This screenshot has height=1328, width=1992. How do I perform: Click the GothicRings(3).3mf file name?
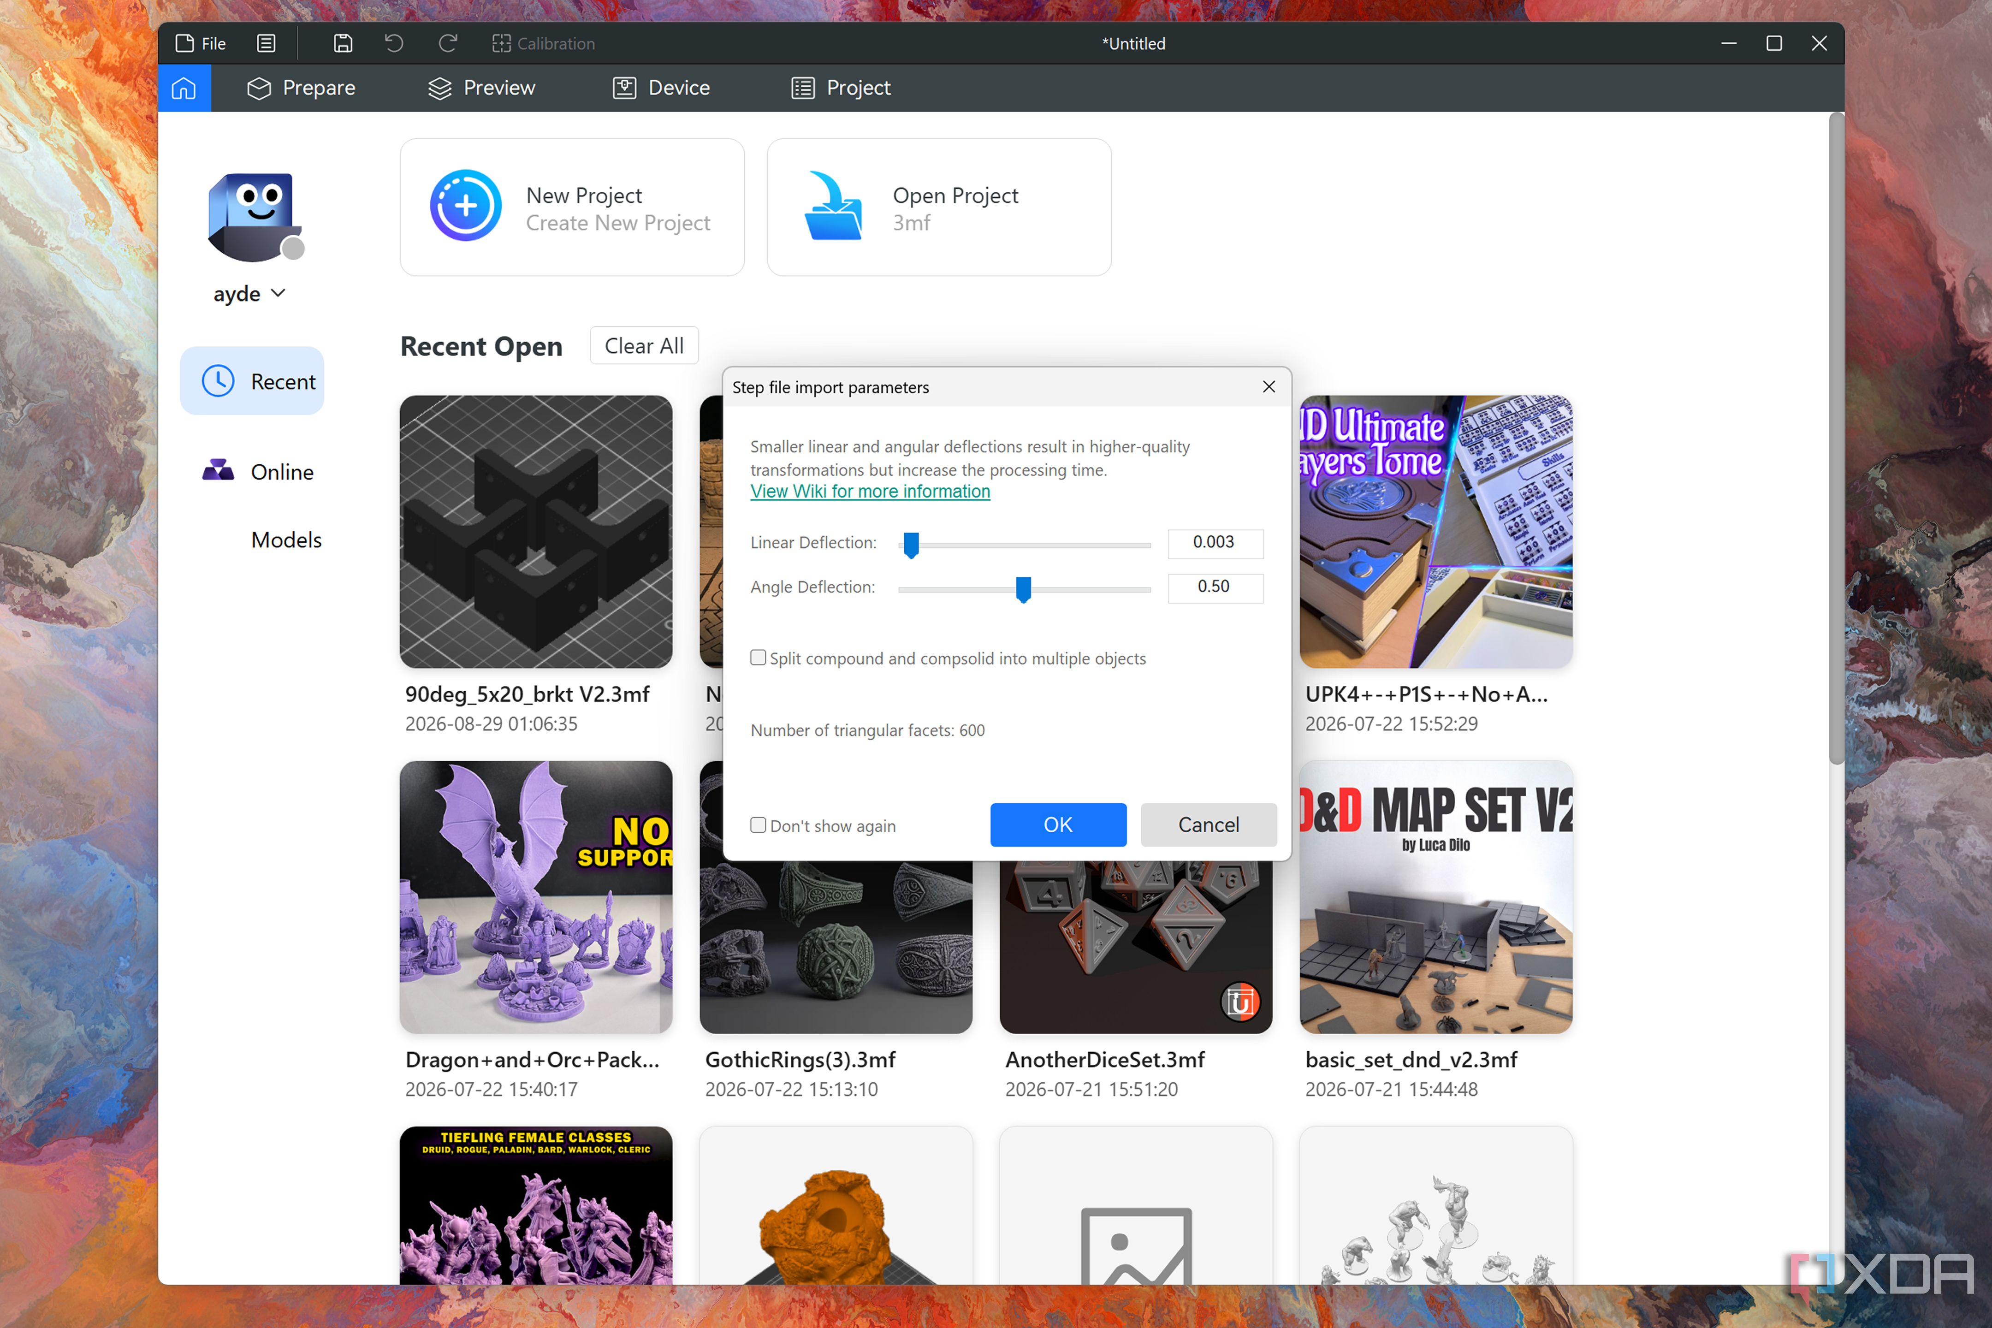coord(800,1060)
